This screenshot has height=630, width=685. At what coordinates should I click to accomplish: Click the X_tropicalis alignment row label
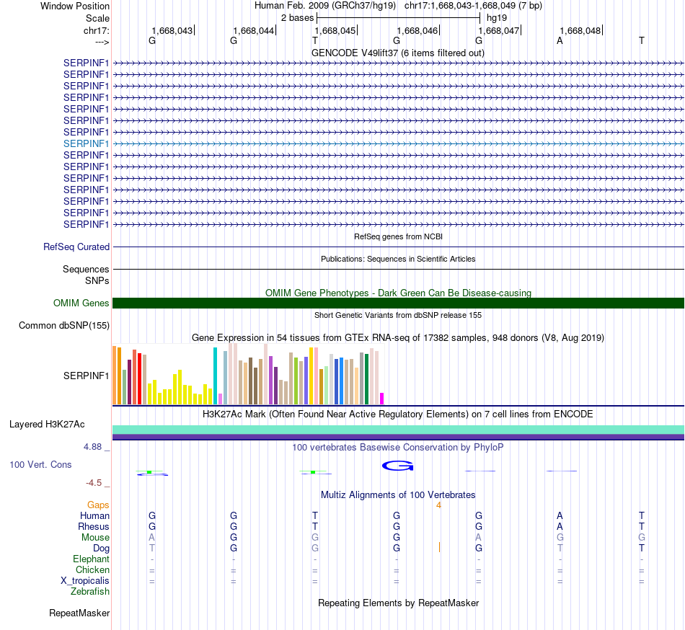tap(85, 581)
